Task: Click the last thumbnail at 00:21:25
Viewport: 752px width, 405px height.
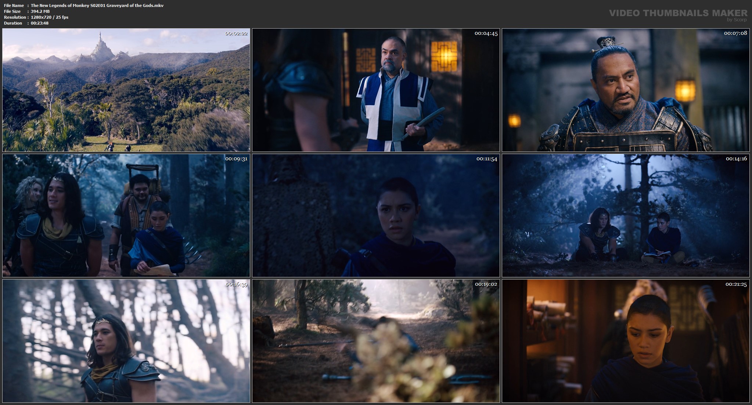Action: click(626, 341)
